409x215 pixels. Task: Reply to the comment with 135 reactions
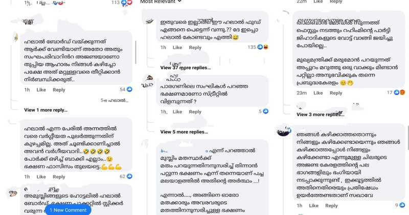click(195, 48)
